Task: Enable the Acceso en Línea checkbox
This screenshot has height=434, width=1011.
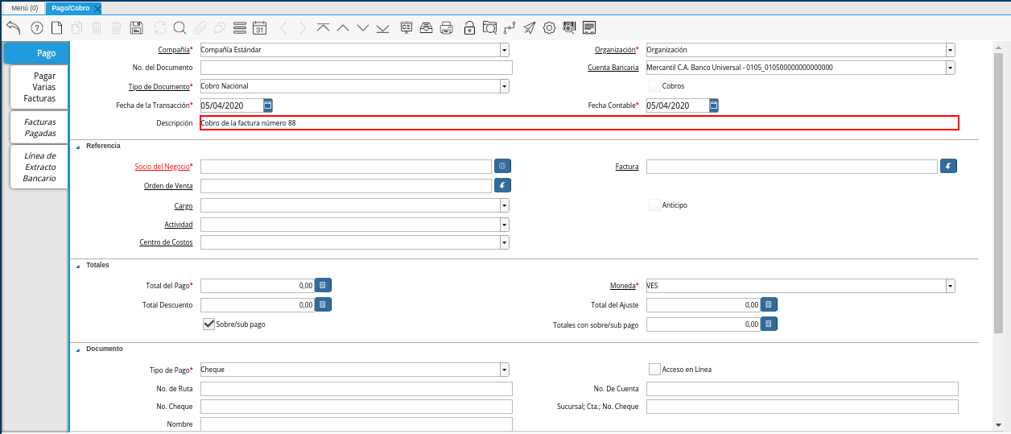Action: 654,370
